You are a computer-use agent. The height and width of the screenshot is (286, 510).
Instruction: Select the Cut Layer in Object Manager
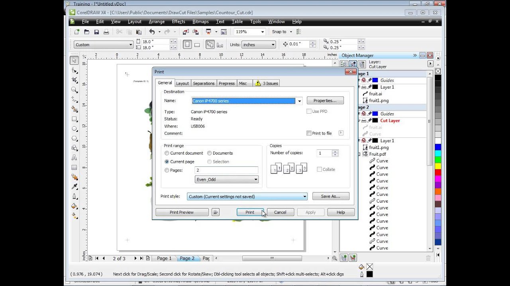(x=390, y=120)
